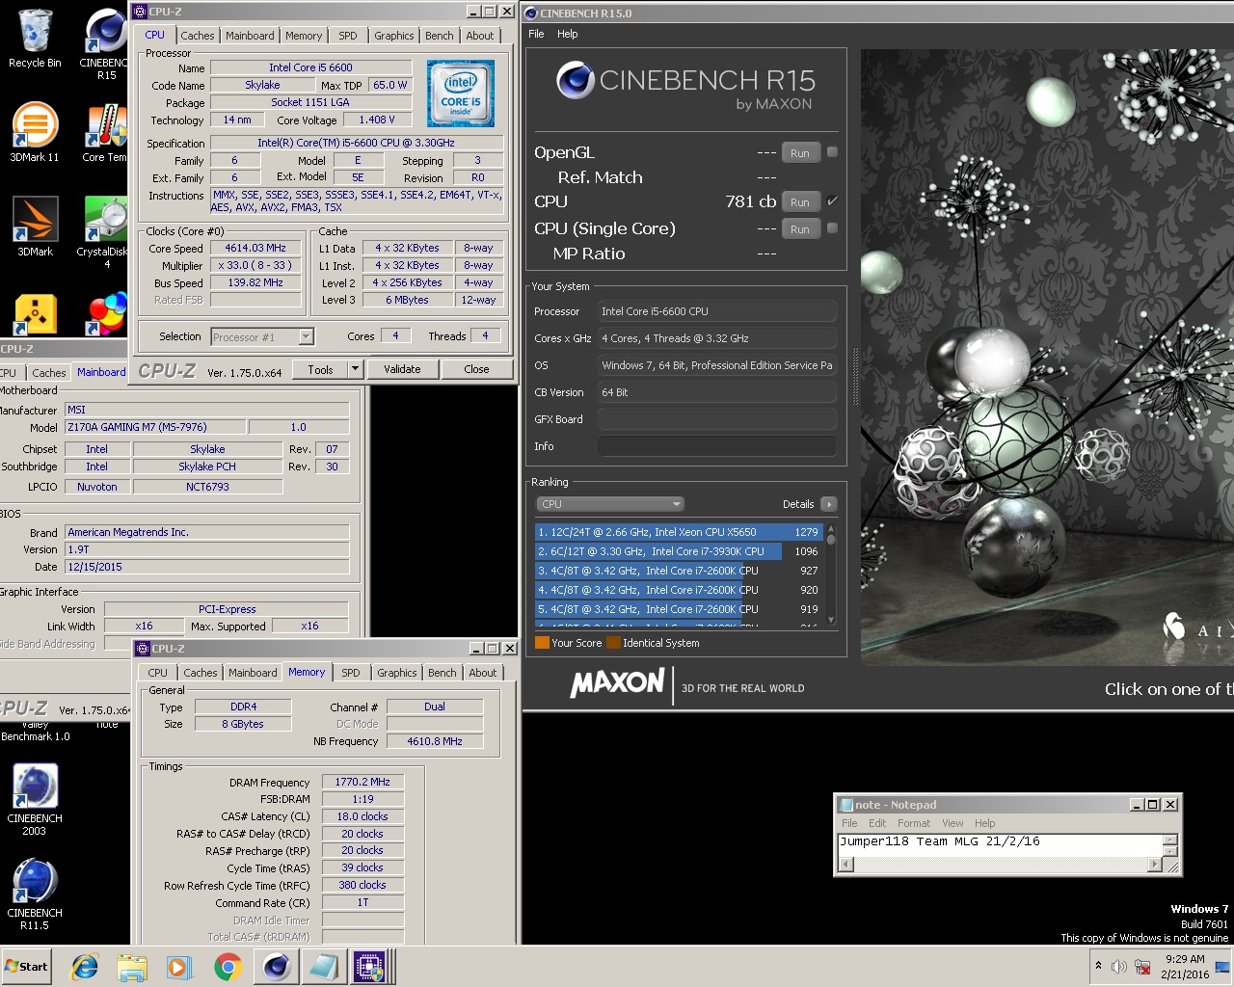The width and height of the screenshot is (1234, 987).
Task: Open the View menu in Notepad
Action: [952, 823]
